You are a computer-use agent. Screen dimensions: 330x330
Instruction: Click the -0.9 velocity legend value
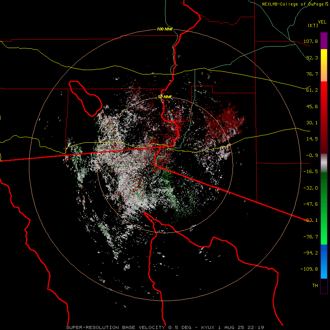pos(312,155)
